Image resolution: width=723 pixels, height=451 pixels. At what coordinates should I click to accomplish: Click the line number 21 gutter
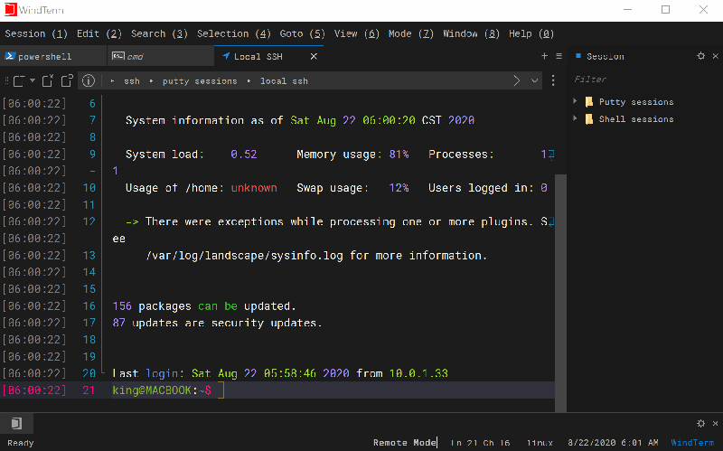[89, 390]
